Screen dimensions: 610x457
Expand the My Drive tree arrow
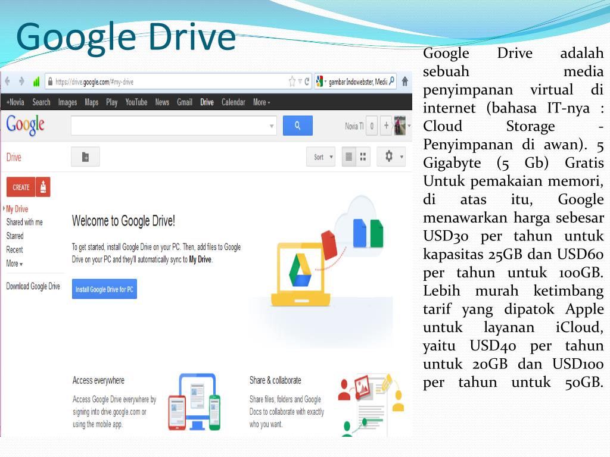click(4, 209)
